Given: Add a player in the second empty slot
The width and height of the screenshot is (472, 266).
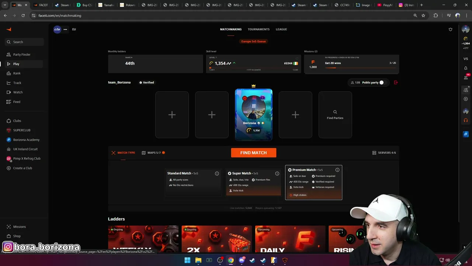Looking at the screenshot, I should [x=212, y=115].
